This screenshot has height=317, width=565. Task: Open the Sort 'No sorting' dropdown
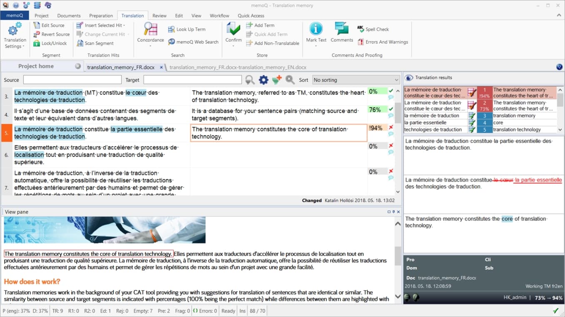pyautogui.click(x=356, y=80)
